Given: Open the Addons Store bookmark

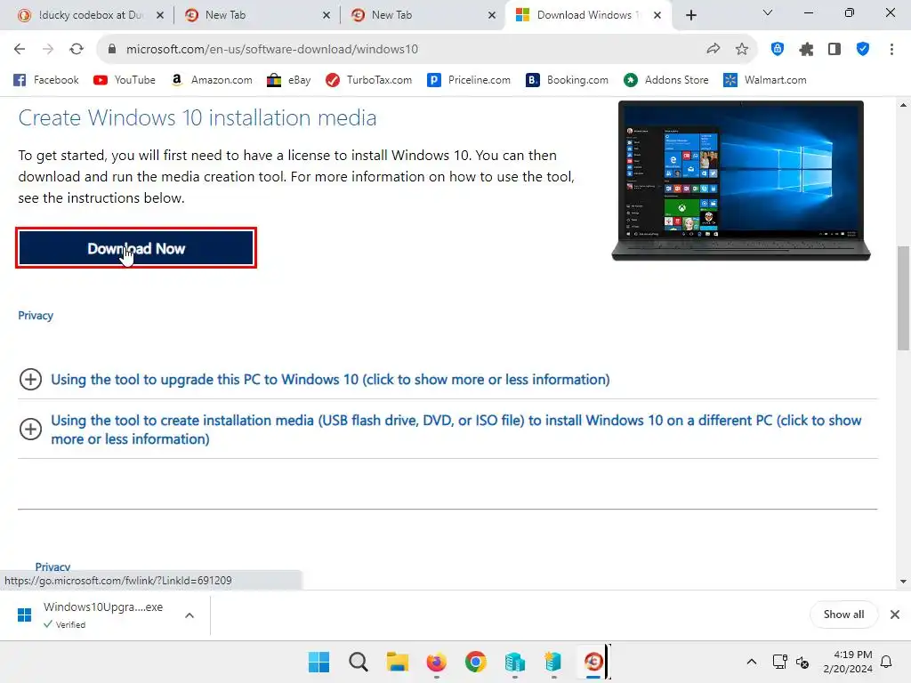Looking at the screenshot, I should 666,80.
